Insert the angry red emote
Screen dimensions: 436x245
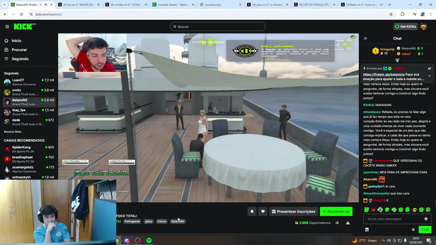tap(373, 210)
